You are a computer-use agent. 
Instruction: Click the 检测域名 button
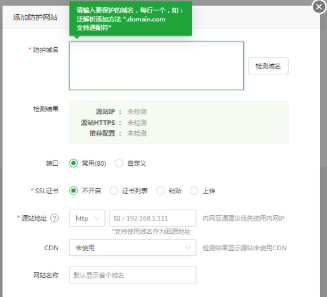pyautogui.click(x=268, y=66)
